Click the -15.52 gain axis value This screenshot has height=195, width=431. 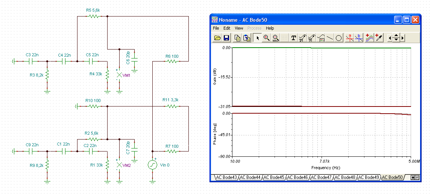(x=225, y=77)
